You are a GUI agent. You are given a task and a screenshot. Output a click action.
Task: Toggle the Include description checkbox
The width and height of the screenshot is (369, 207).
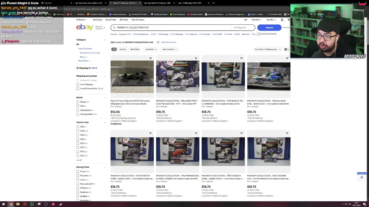(x=258, y=34)
